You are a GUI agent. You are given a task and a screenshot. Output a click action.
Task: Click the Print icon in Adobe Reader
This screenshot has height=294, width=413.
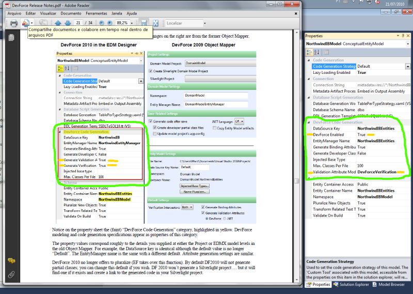point(13,23)
